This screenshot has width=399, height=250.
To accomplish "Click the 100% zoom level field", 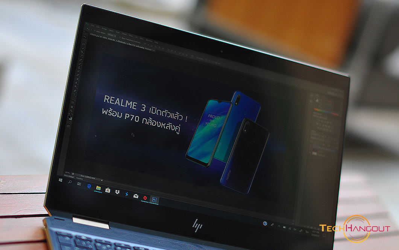I will [x=67, y=173].
